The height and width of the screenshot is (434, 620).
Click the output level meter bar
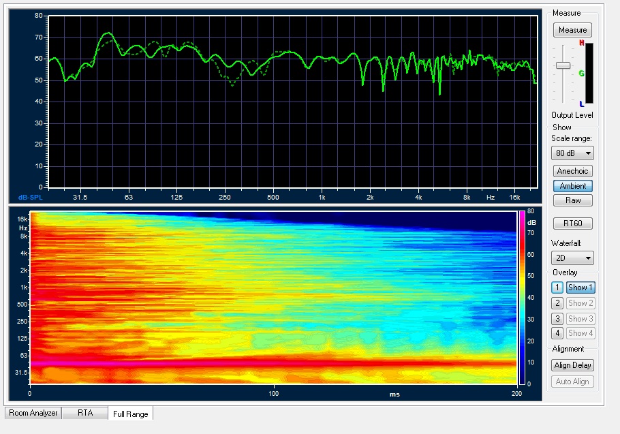point(589,74)
